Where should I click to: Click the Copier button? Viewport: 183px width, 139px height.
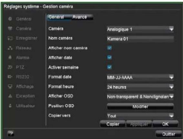click(113, 124)
